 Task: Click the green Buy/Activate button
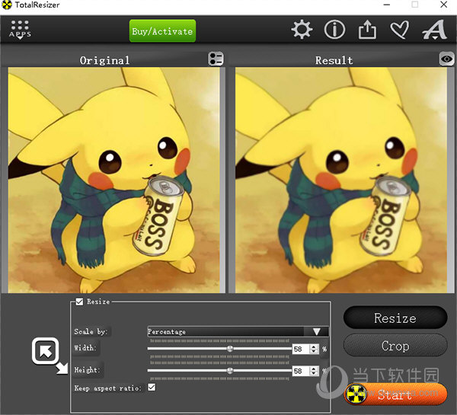coord(162,31)
